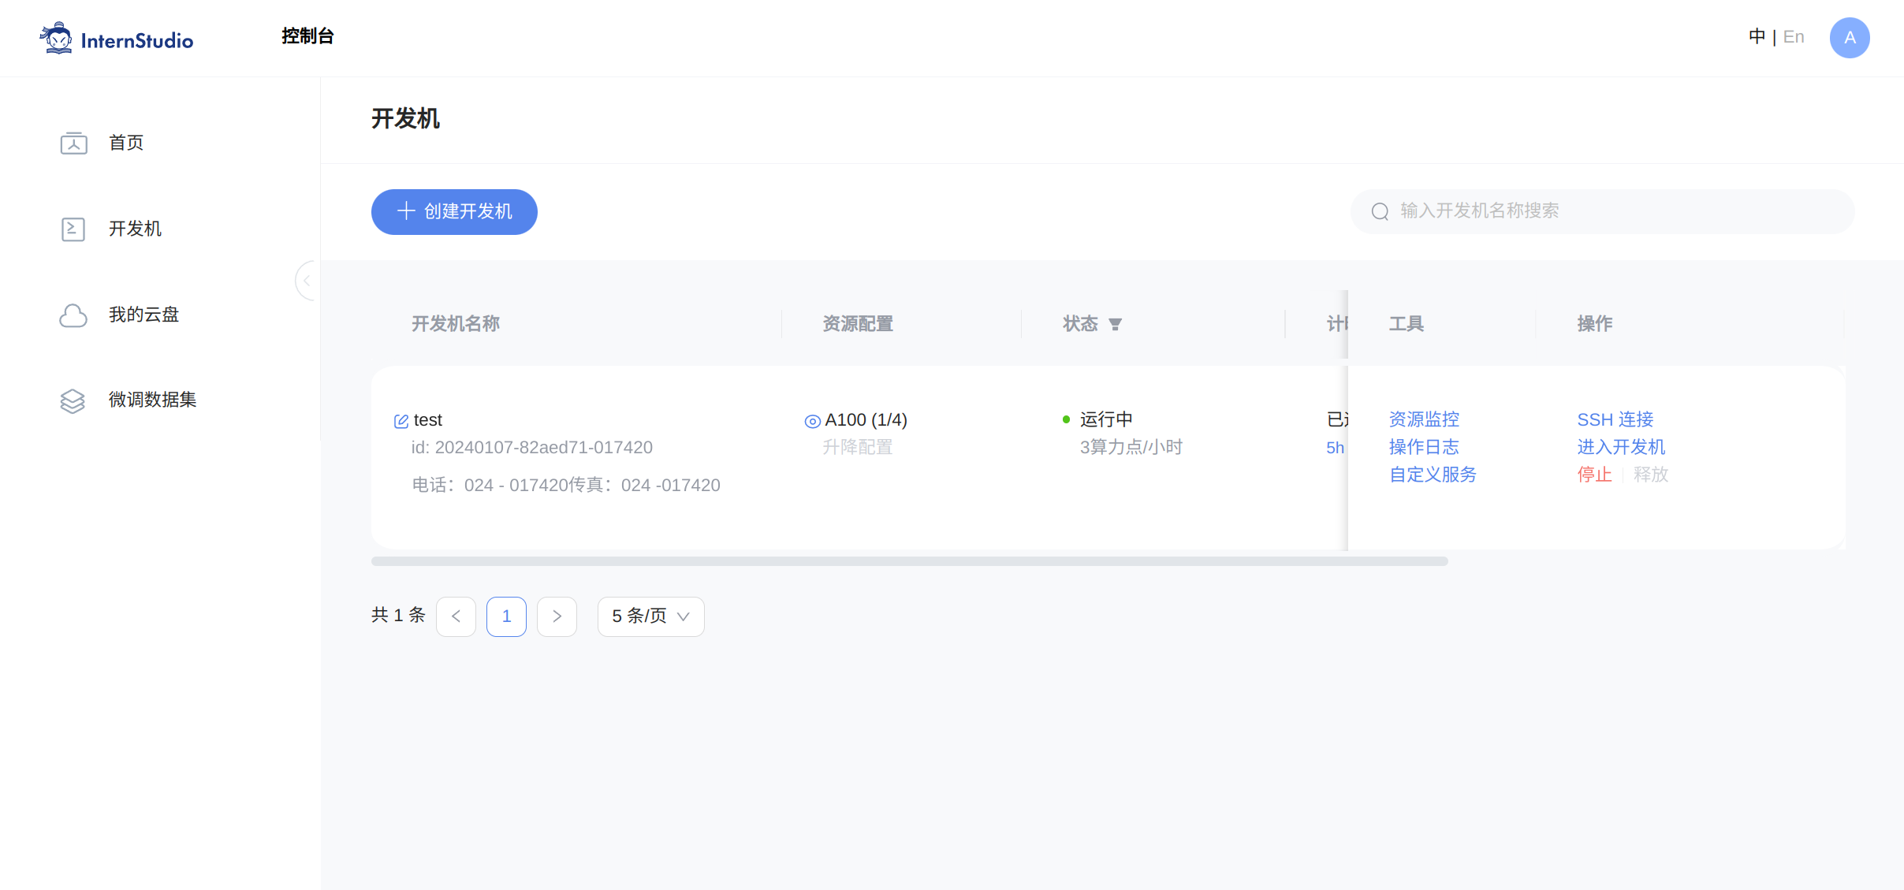Open 微调数据集 in the sidebar

[152, 400]
